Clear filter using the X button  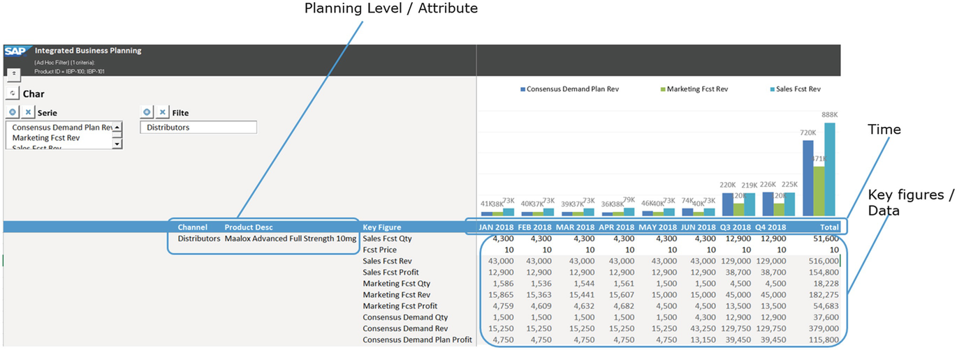(162, 112)
